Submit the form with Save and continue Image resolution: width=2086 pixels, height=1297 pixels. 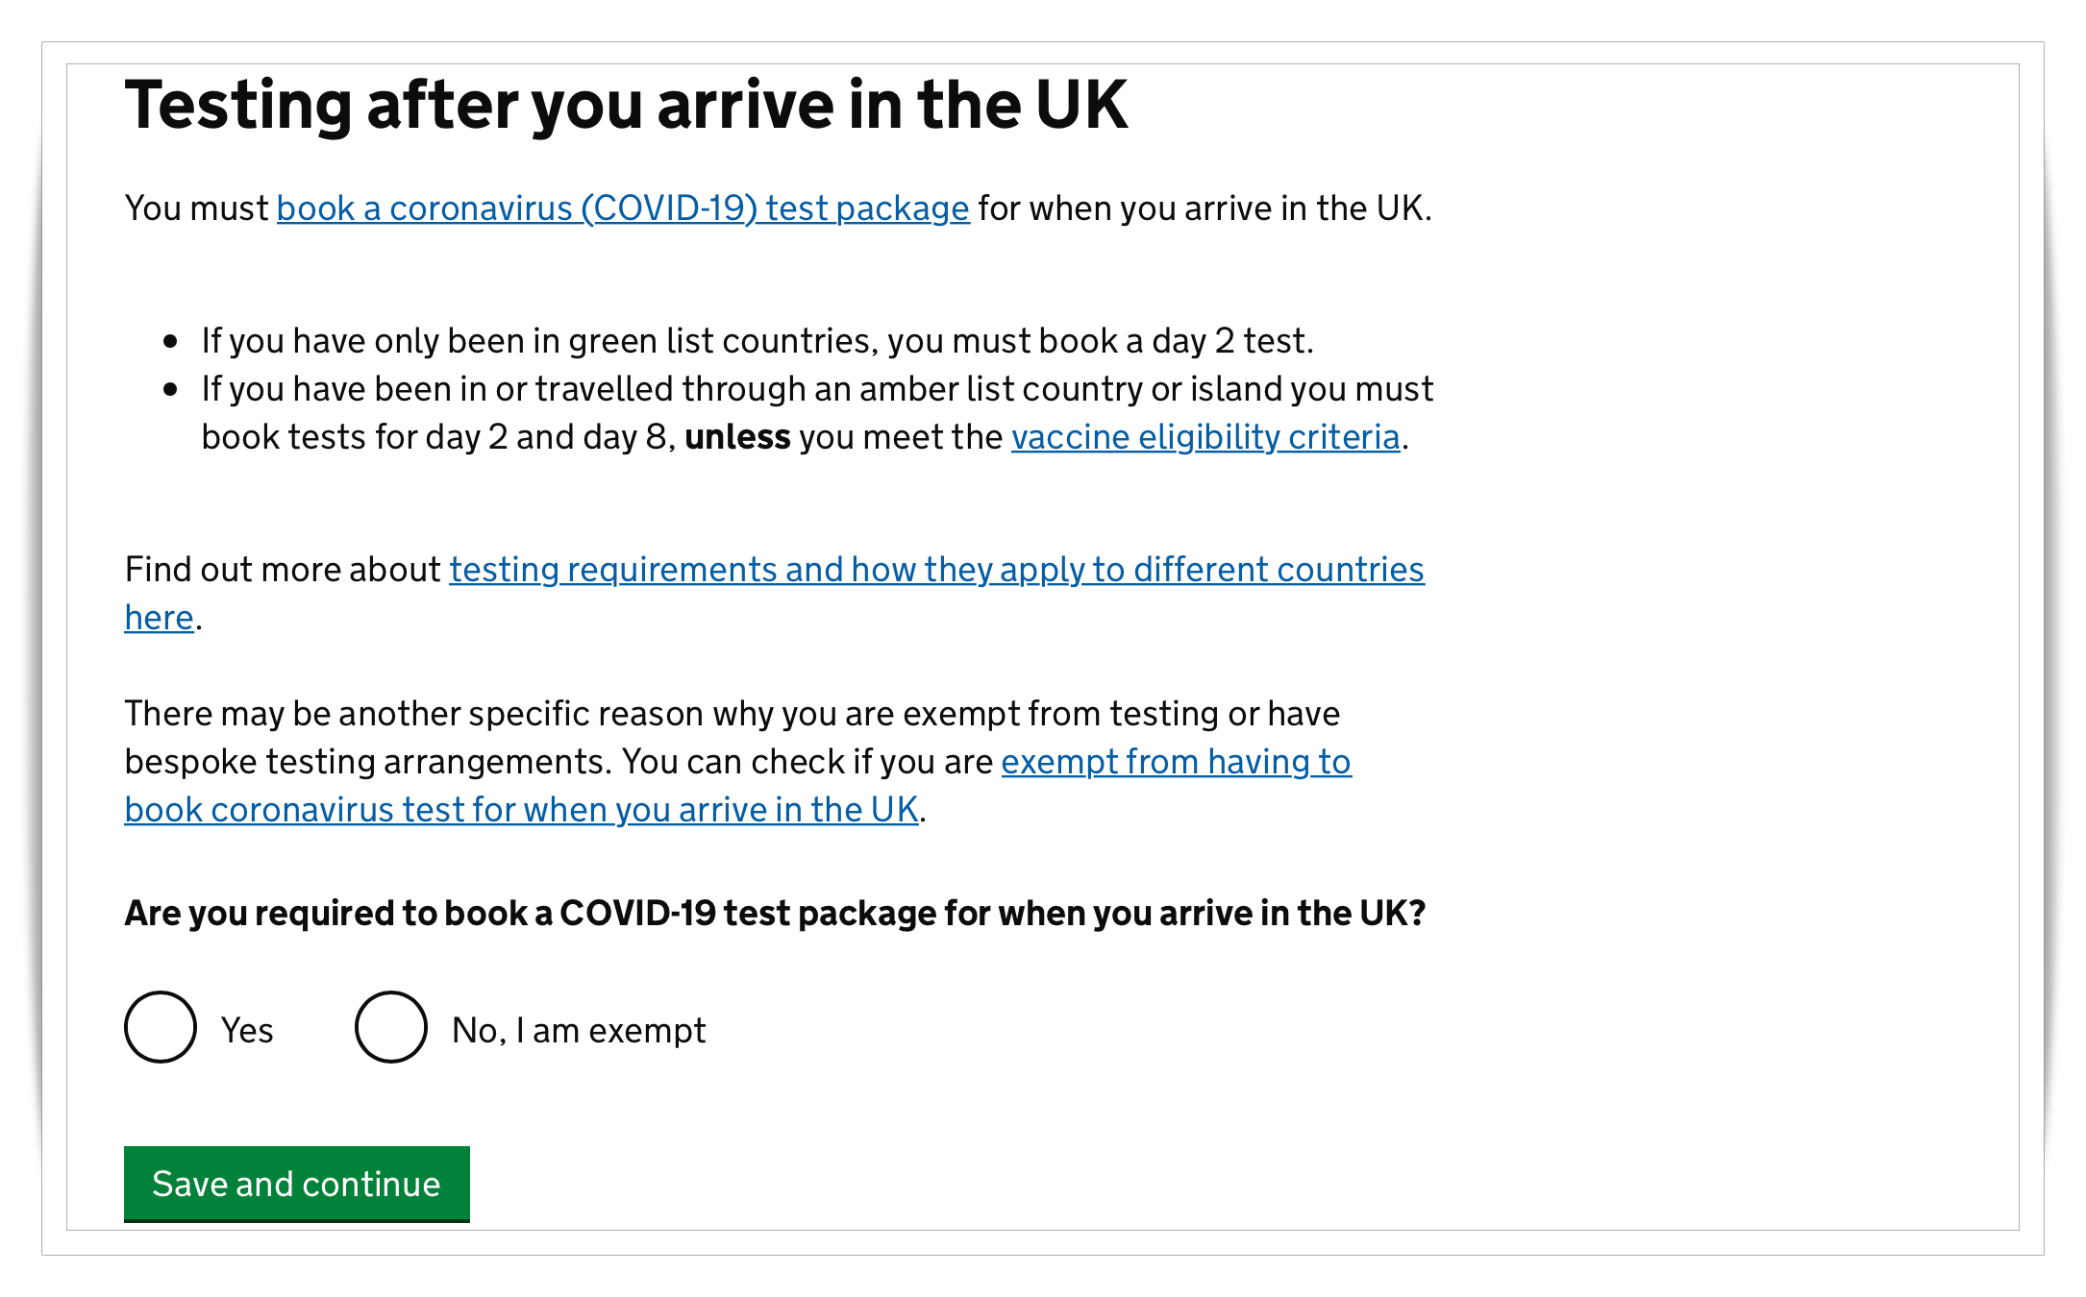[x=296, y=1184]
